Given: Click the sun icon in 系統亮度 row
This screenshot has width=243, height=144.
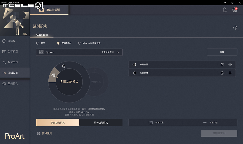Looking at the screenshot, I should coord(134,73).
